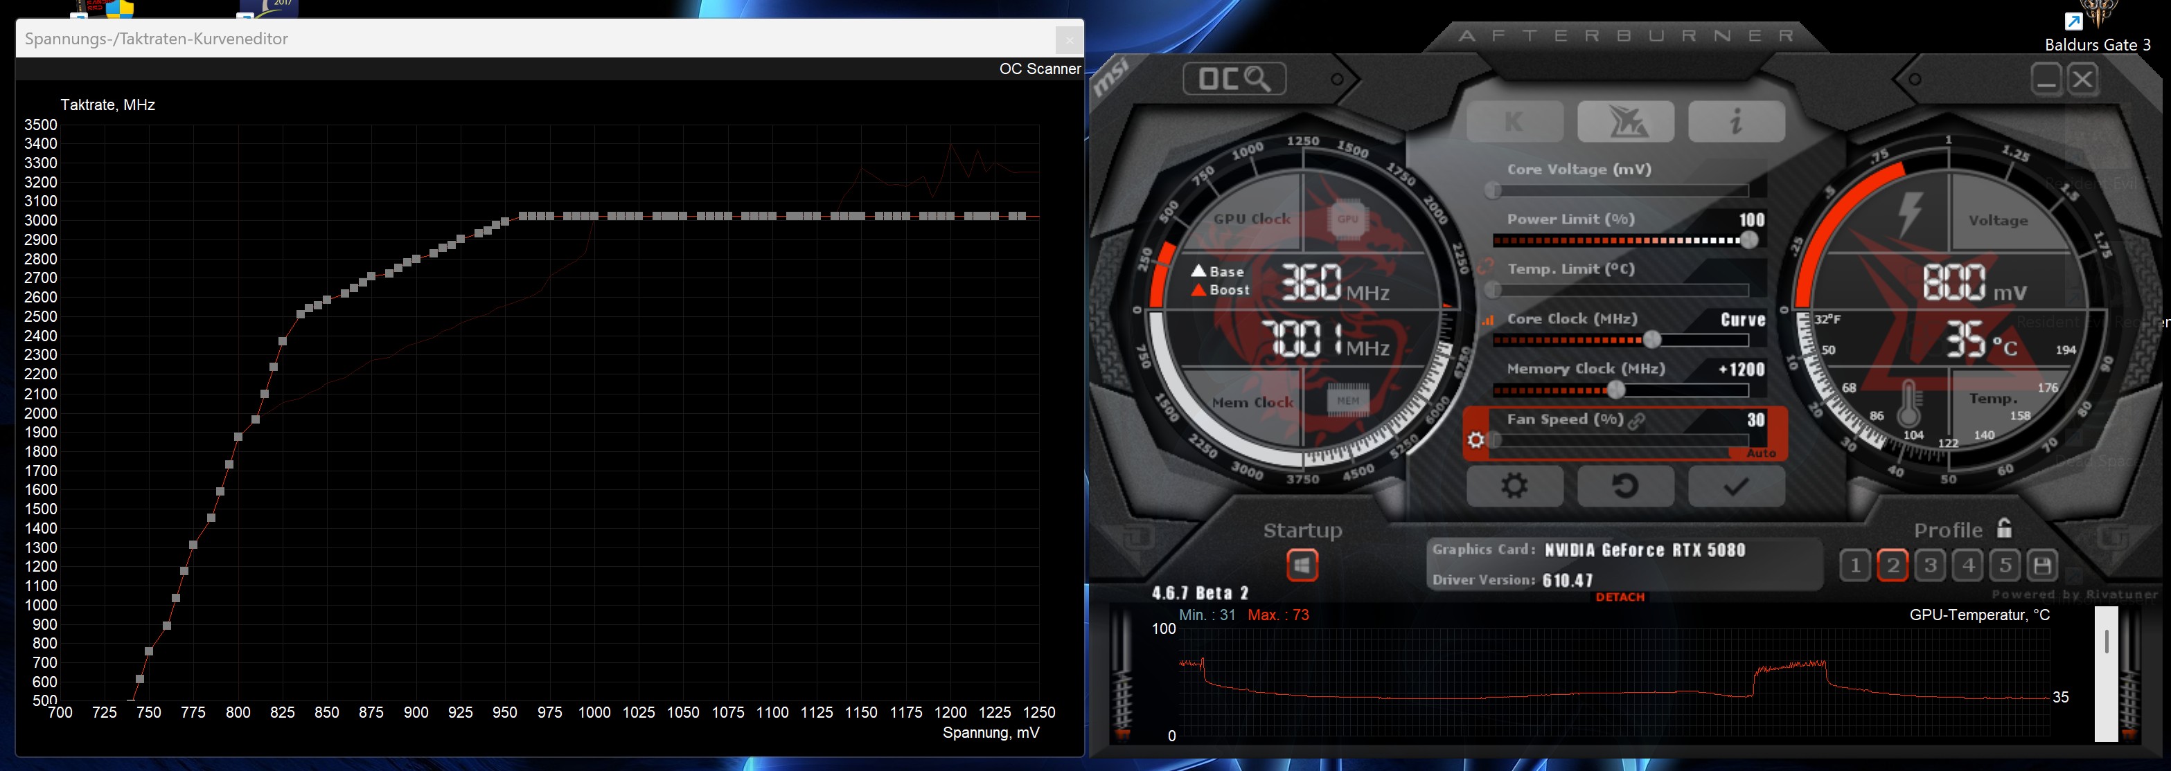Select profile slot 2
2171x771 pixels.
pyautogui.click(x=1893, y=565)
